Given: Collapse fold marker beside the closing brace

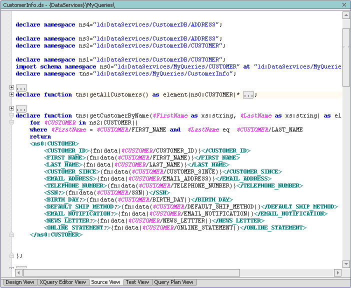Looking at the screenshot, I should [11, 255].
